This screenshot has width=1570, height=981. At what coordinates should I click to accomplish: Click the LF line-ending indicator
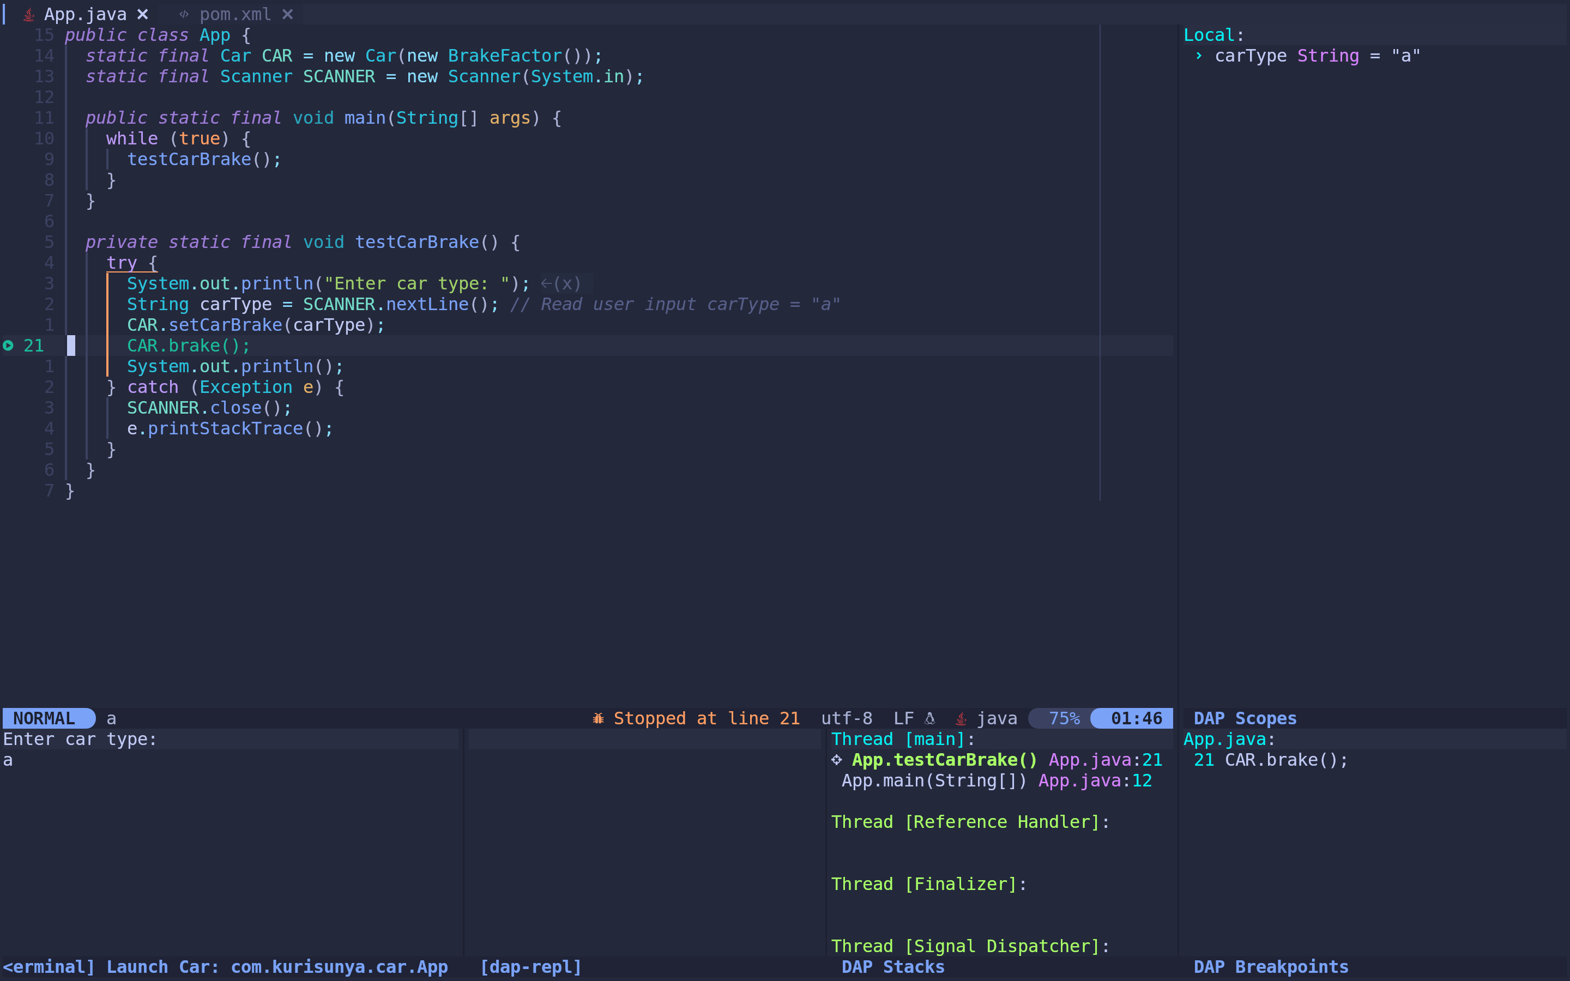[903, 718]
